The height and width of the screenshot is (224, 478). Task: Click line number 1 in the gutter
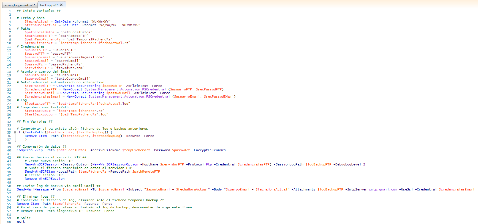(x=10, y=11)
